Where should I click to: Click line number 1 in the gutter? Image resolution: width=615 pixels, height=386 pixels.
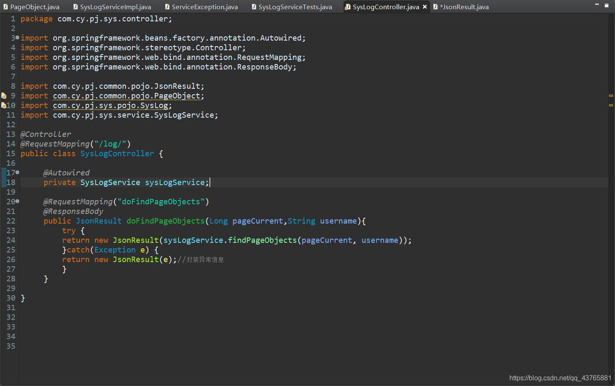click(13, 19)
